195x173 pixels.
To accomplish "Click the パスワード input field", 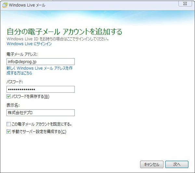I will point(41,89).
